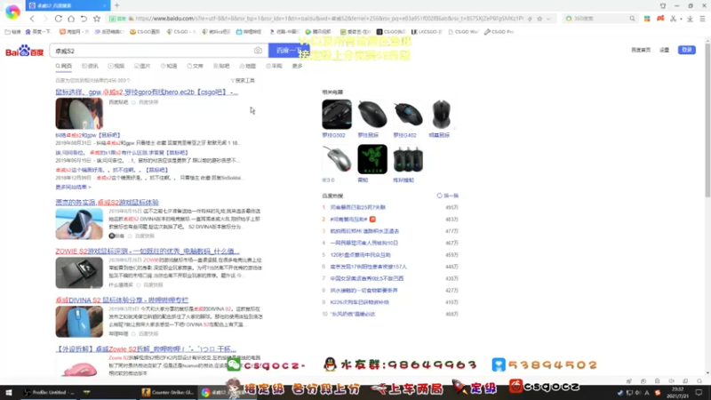Open the skin/shirt icon in title bar
This screenshot has height=400, width=711.
coord(663,6)
